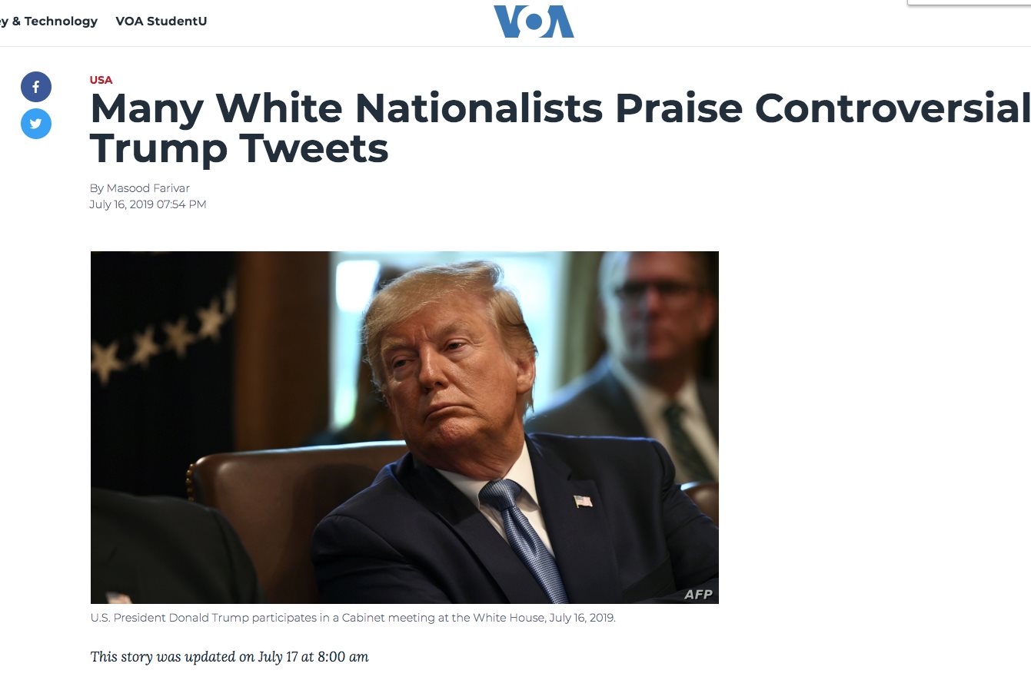
Task: Open the VOA logo homepage link
Action: pyautogui.click(x=534, y=22)
